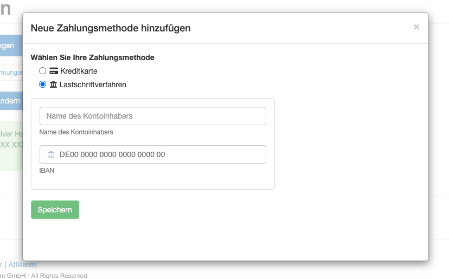Open the Affiliates footer link
This screenshot has height=279, width=449.
[22, 264]
